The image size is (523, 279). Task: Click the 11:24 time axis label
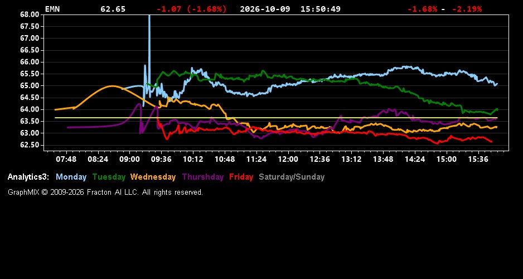256,159
